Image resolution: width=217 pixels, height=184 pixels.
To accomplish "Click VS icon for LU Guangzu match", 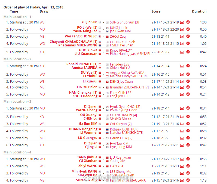I will point(188,138).
